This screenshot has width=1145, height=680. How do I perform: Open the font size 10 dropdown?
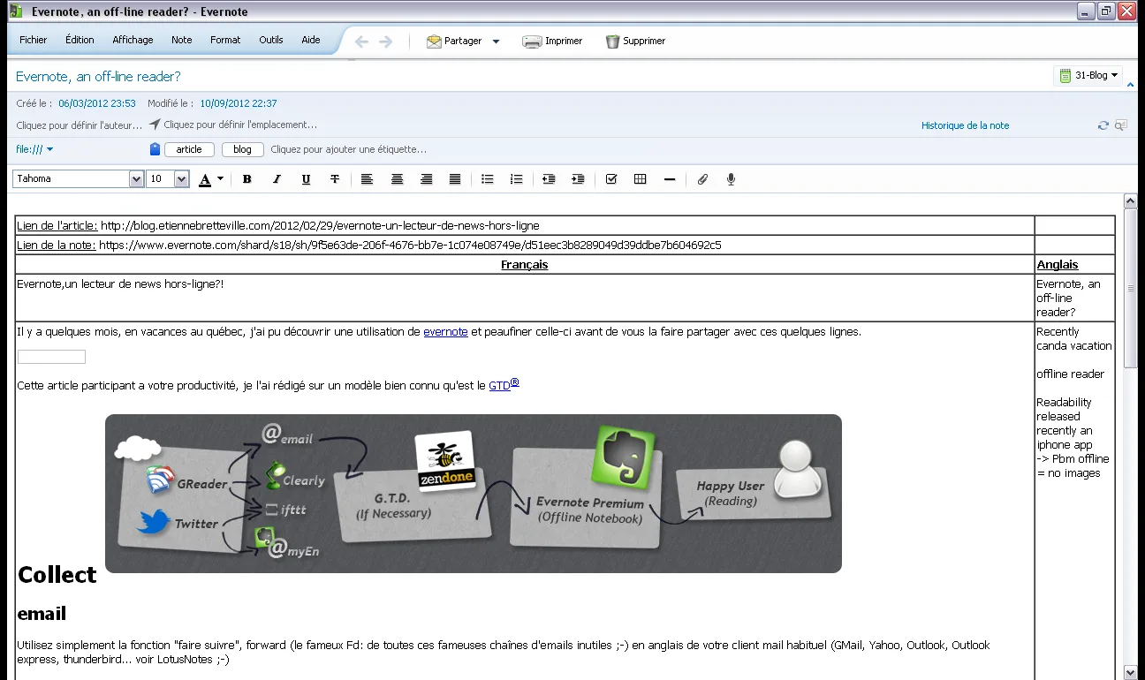pos(182,179)
